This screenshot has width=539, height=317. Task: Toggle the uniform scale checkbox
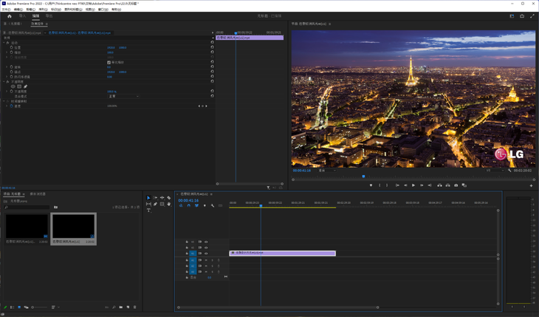click(x=109, y=62)
